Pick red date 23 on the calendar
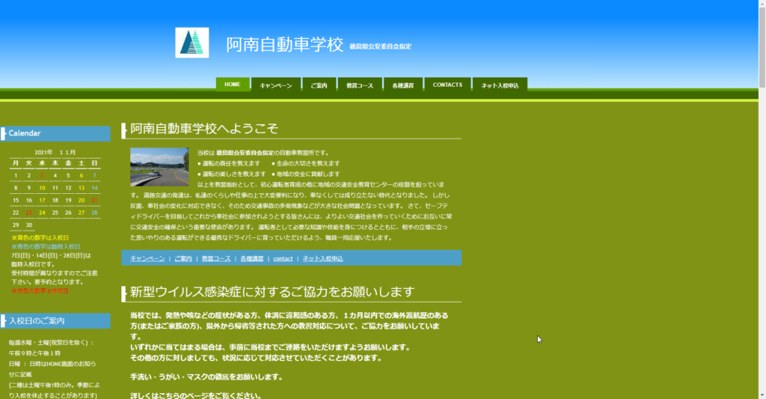766x399 pixels. pos(29,213)
